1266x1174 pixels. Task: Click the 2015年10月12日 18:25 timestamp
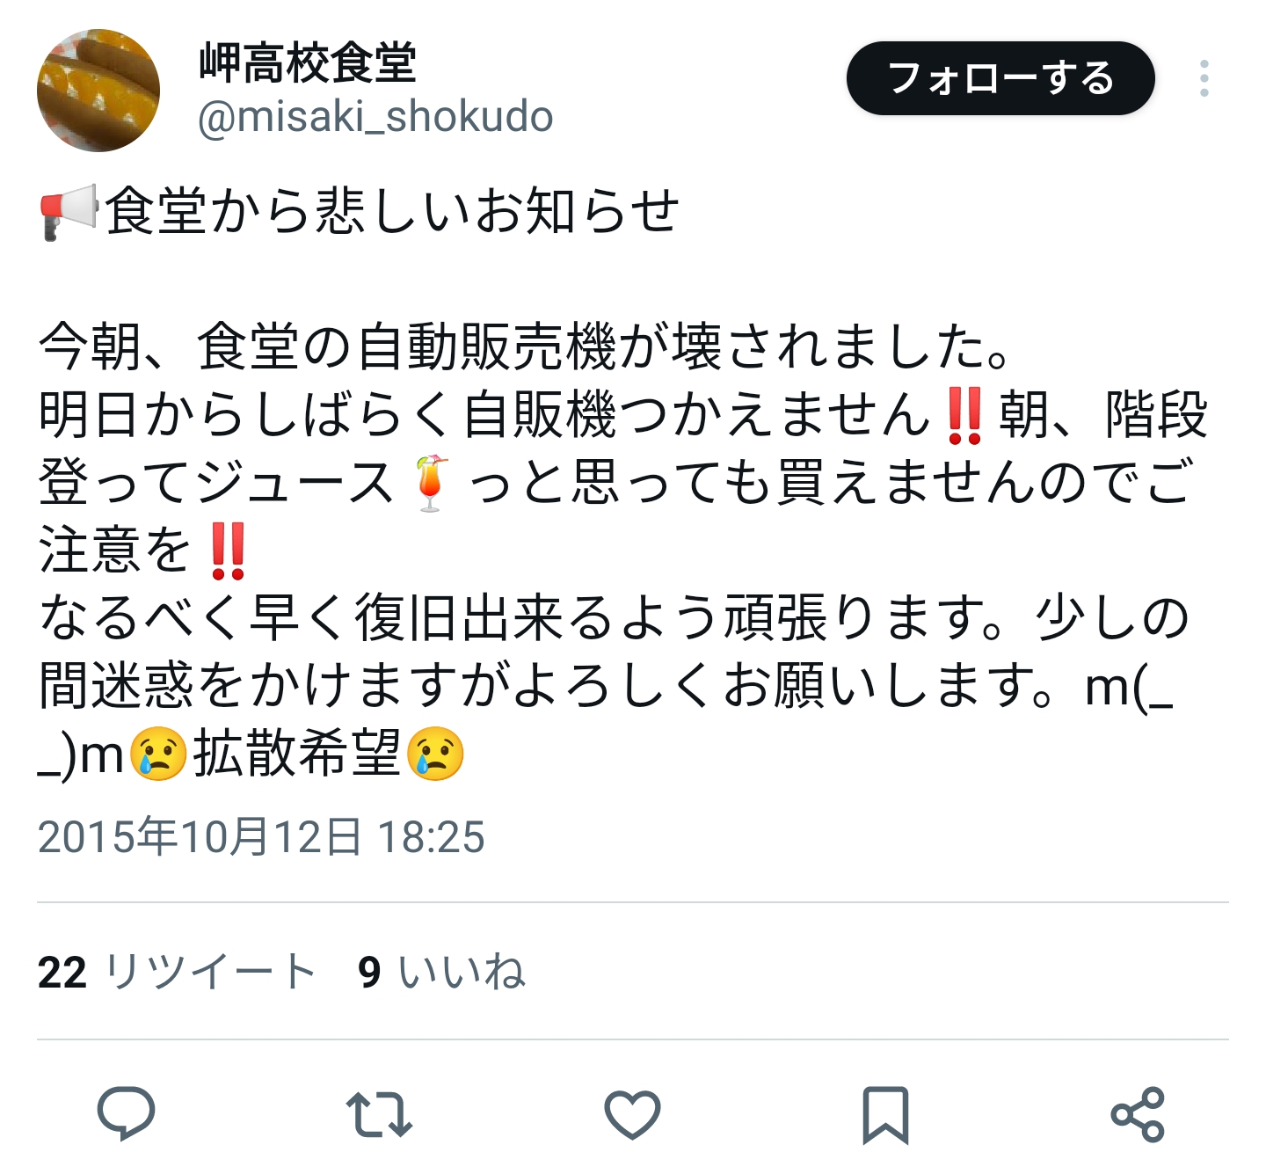(x=261, y=836)
